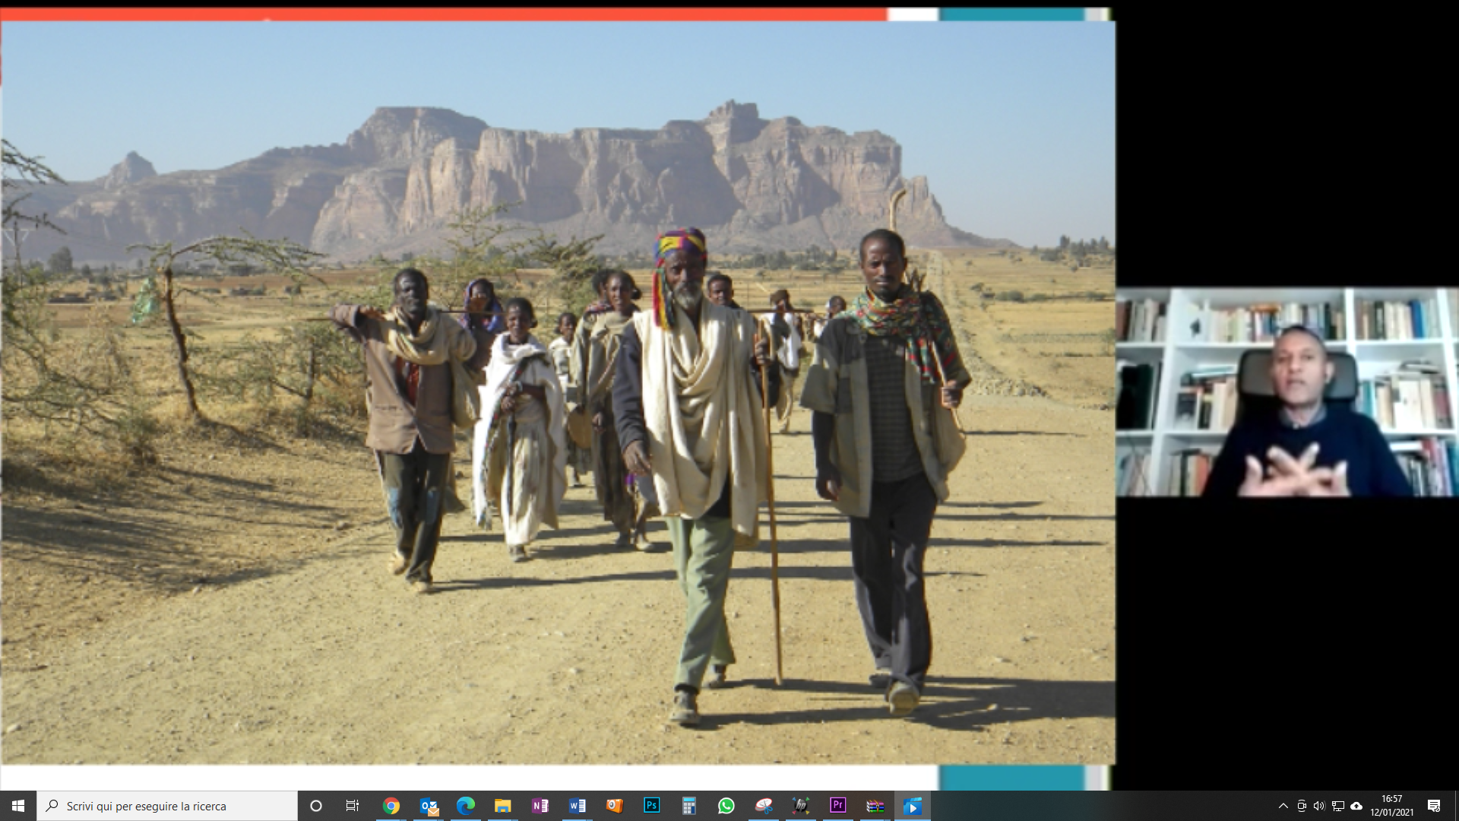
Task: Switch to Microsoft Word
Action: point(578,806)
